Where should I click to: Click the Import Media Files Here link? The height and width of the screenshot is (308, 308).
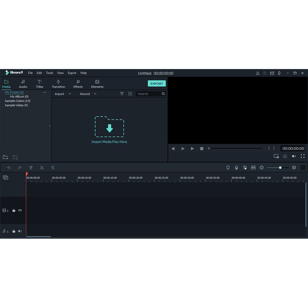[109, 142]
